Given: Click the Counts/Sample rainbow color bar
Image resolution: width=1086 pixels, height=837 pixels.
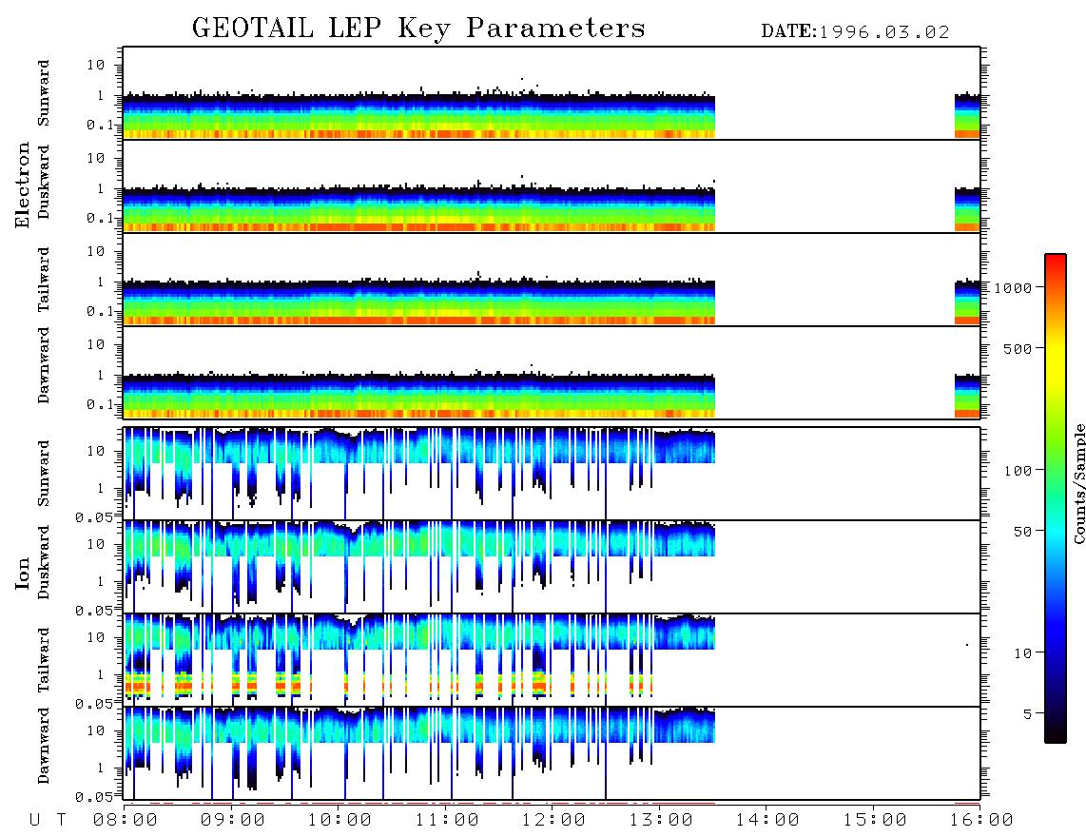Looking at the screenshot, I should 1055,498.
